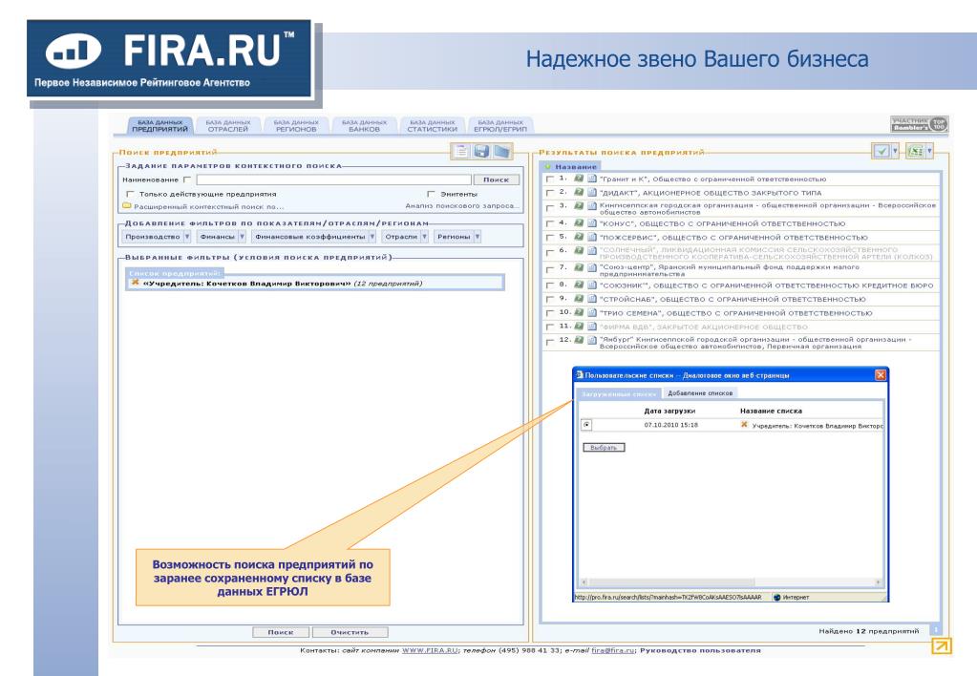Image resolution: width=977 pixels, height=676 pixels.
Task: Click the Excel export icon
Action: (x=915, y=151)
